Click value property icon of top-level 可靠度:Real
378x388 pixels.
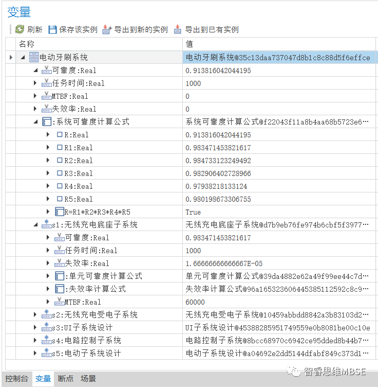[46, 70]
